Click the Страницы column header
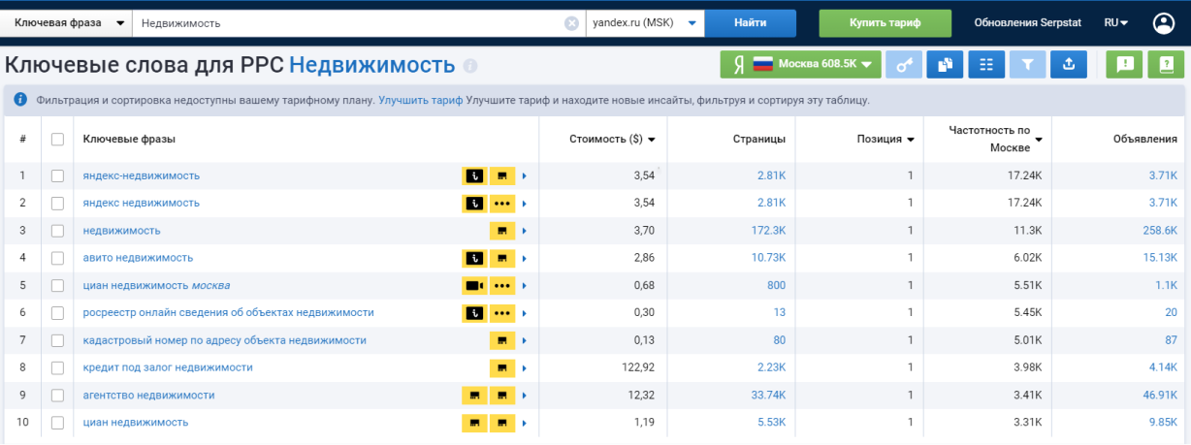The height and width of the screenshot is (445, 1191). [x=758, y=140]
